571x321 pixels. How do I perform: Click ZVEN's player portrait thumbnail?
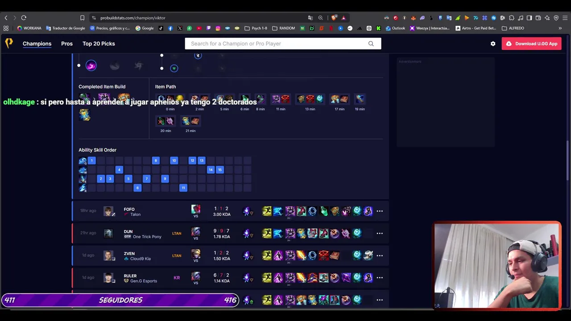108,255
